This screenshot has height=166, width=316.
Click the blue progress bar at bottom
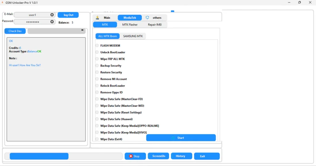pos(39,156)
